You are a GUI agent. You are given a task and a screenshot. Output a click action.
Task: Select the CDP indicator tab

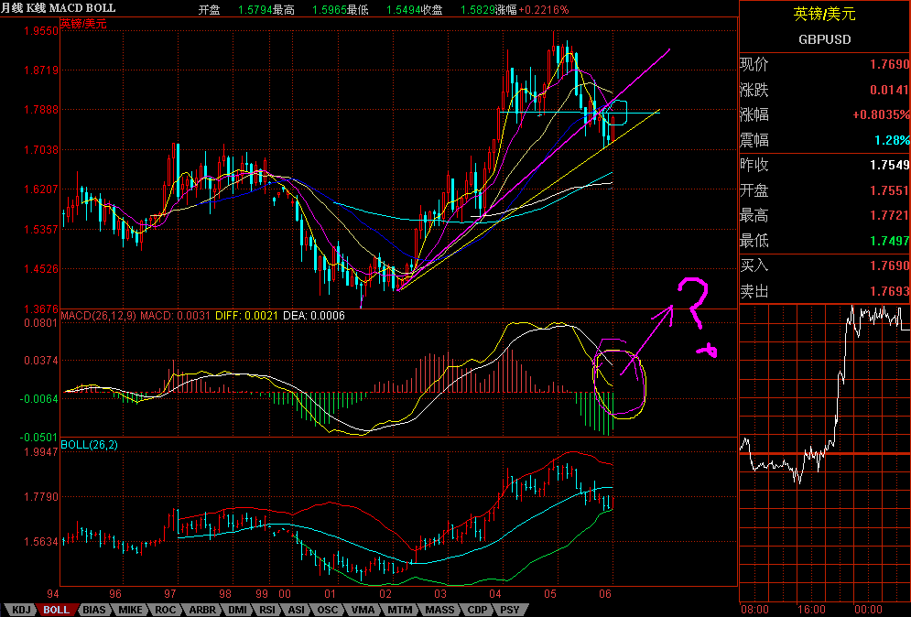click(x=478, y=610)
